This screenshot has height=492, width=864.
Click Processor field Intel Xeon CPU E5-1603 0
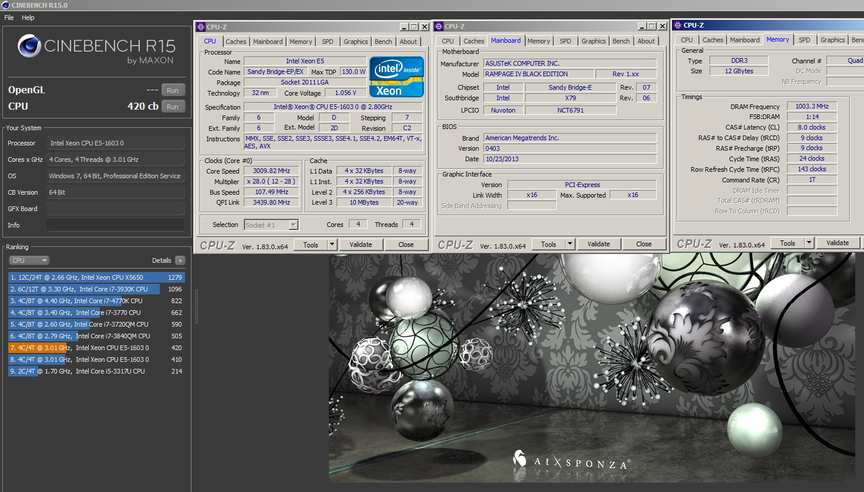click(x=116, y=143)
